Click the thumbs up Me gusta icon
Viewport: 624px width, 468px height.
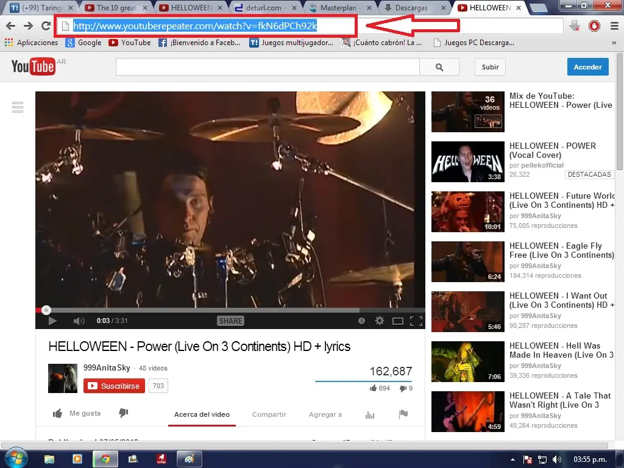tap(57, 414)
